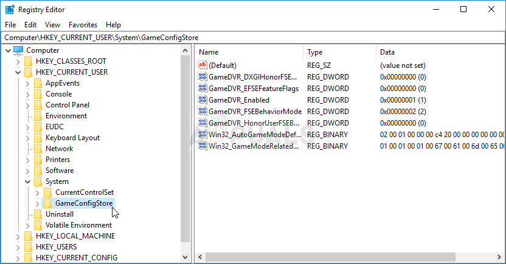The height and width of the screenshot is (264, 506).
Task: Select the GameDVR_DXGIHonorFSE... value name
Action: click(x=252, y=77)
